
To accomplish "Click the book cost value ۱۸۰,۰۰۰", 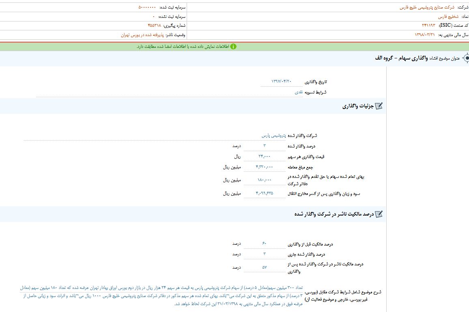I will point(265,180).
